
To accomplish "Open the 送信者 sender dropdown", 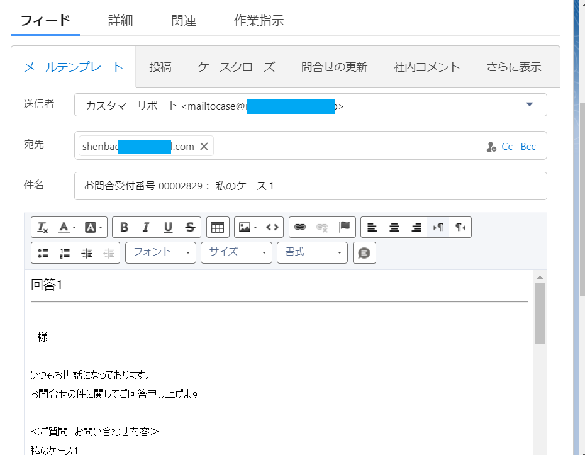I will coord(530,104).
